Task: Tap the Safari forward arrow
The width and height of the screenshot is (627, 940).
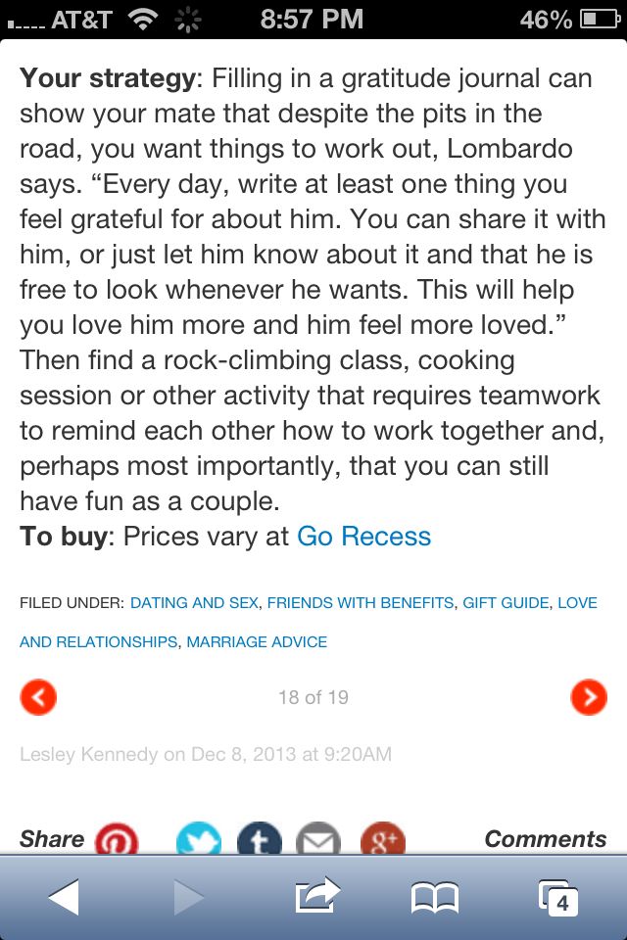Action: pos(188,897)
